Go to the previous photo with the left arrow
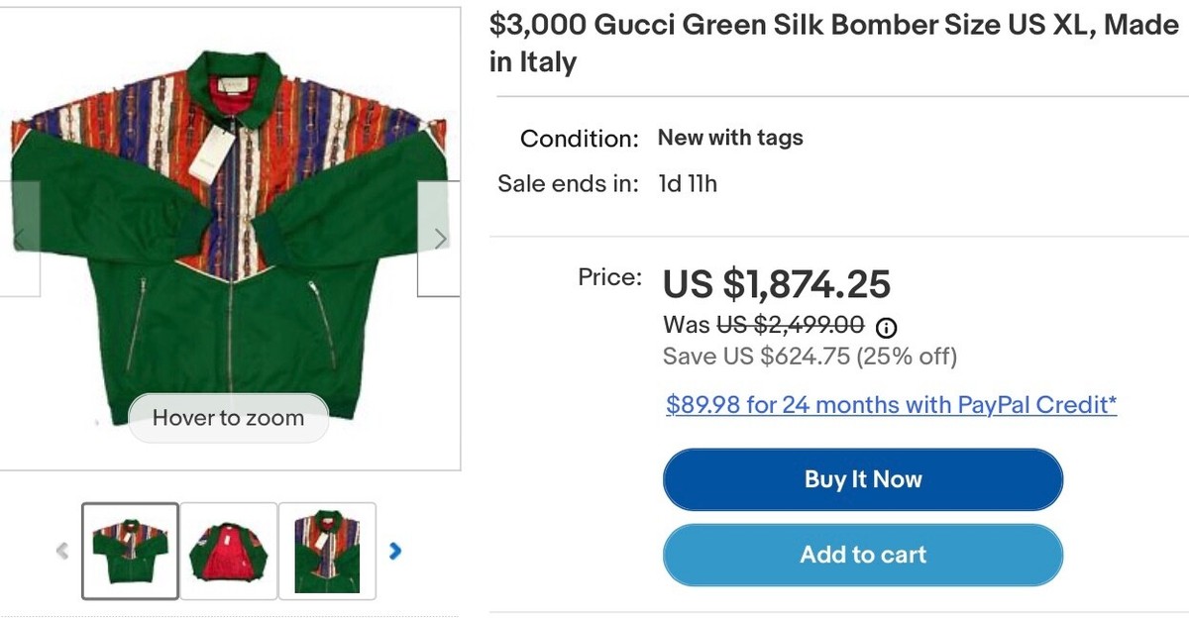This screenshot has height=618, width=1189. (19, 238)
